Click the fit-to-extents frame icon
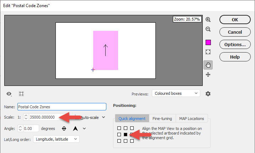The width and height of the screenshot is (255, 153). (x=208, y=52)
